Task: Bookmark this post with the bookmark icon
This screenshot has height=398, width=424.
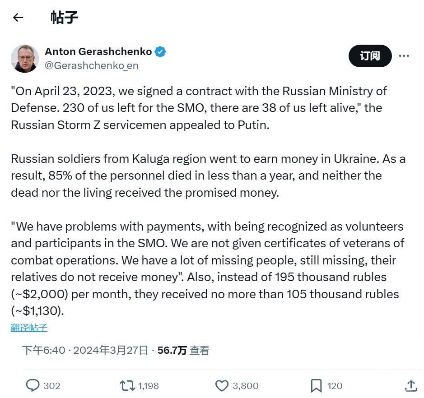Action: point(316,386)
